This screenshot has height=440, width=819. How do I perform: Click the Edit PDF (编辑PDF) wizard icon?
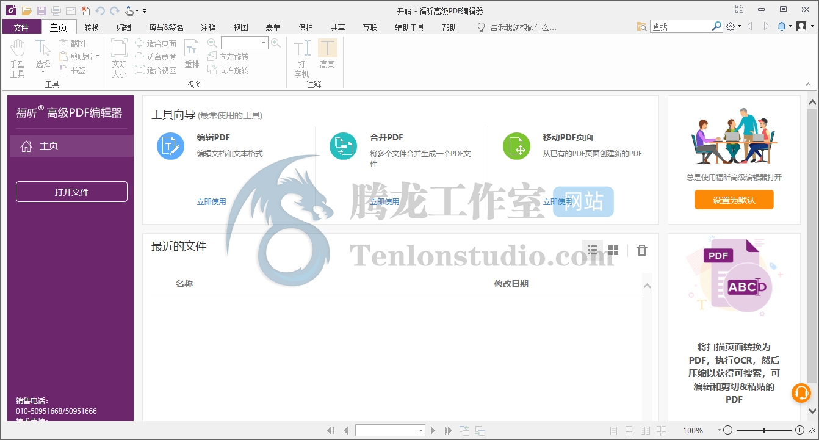(170, 146)
